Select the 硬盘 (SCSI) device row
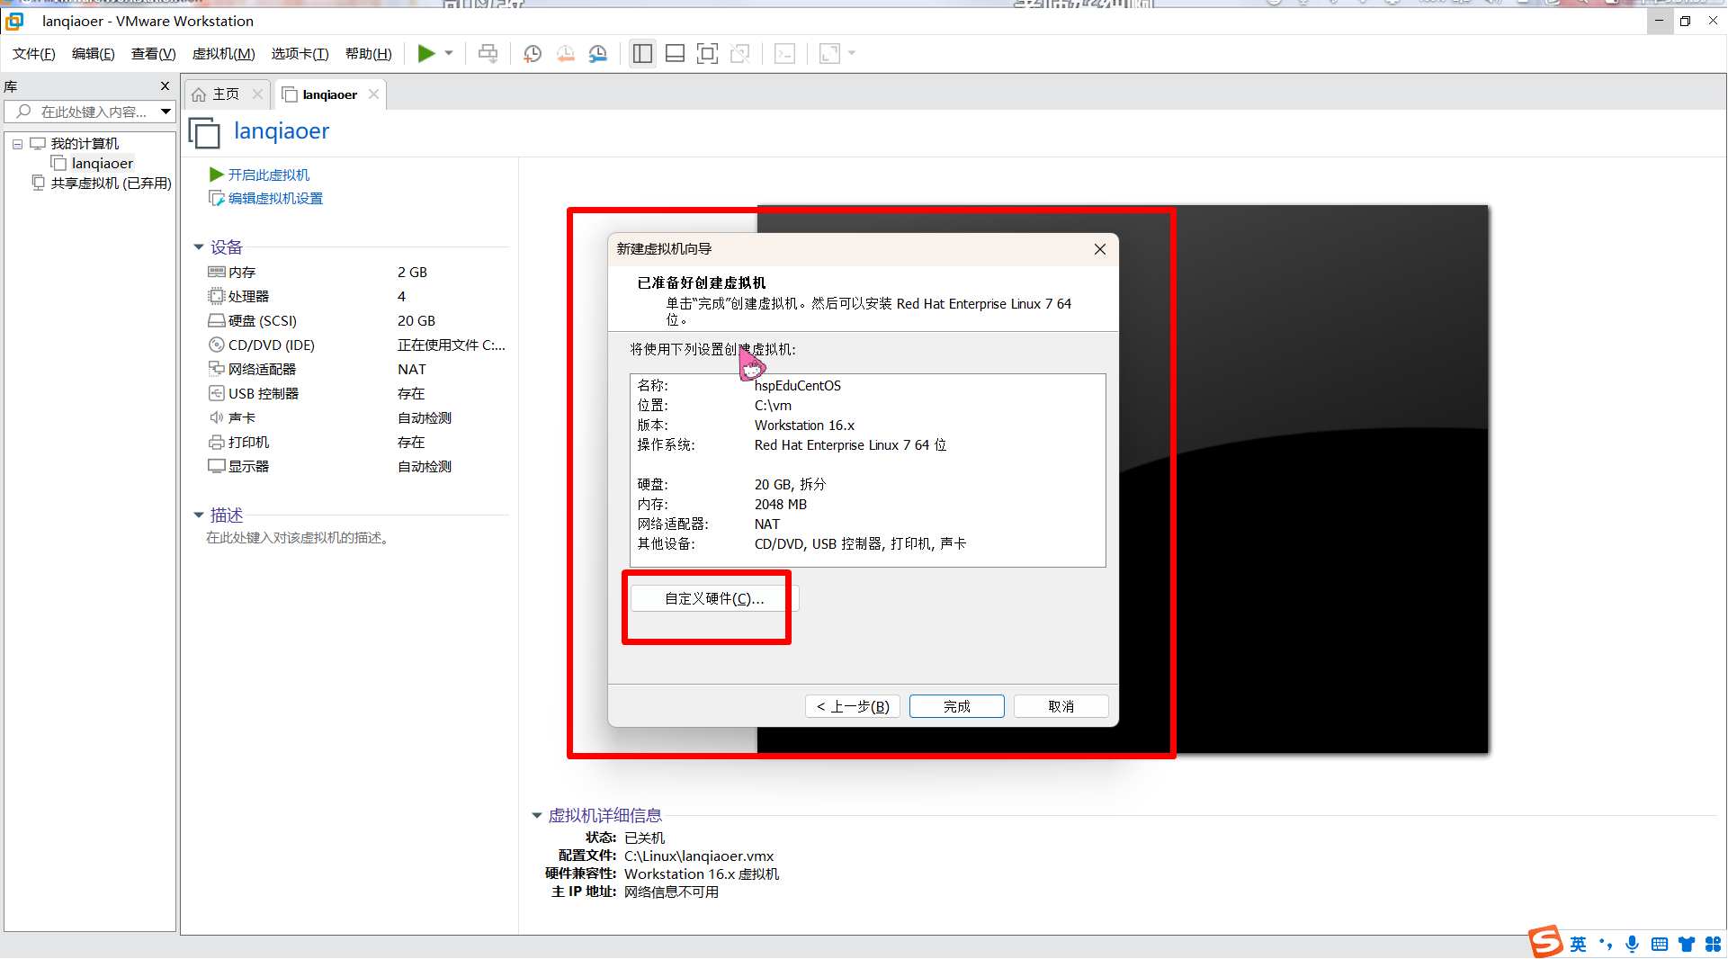This screenshot has height=959, width=1728. (x=357, y=321)
